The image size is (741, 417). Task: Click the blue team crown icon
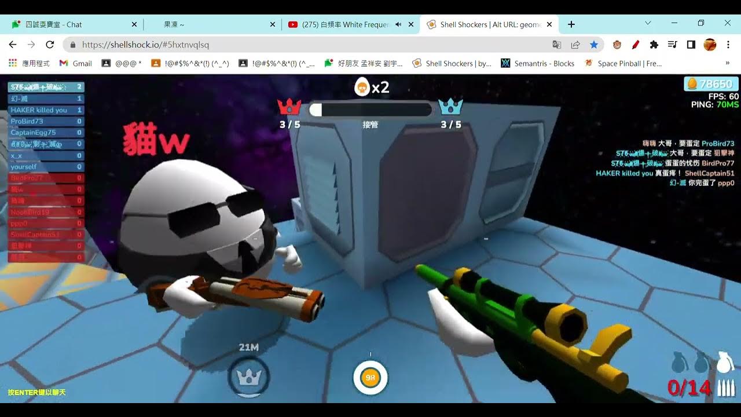tap(450, 107)
